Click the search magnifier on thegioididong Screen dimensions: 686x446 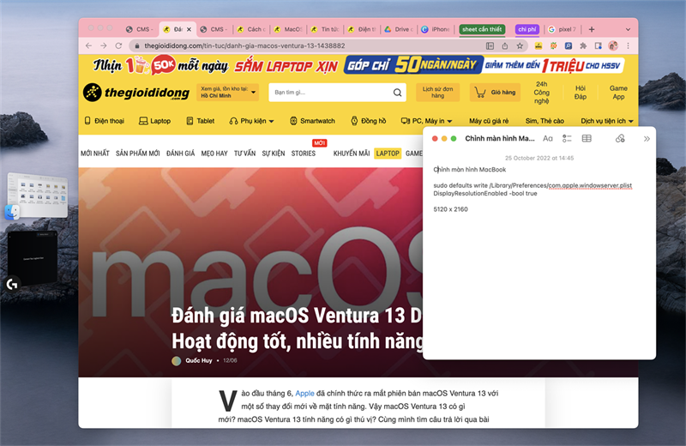point(397,93)
